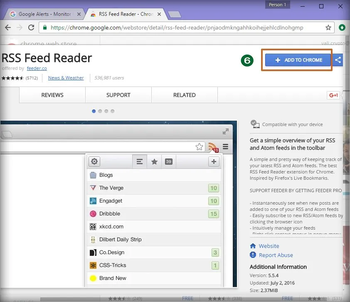Select list view icon in feed popup
The image size is (350, 302).
pyautogui.click(x=140, y=161)
